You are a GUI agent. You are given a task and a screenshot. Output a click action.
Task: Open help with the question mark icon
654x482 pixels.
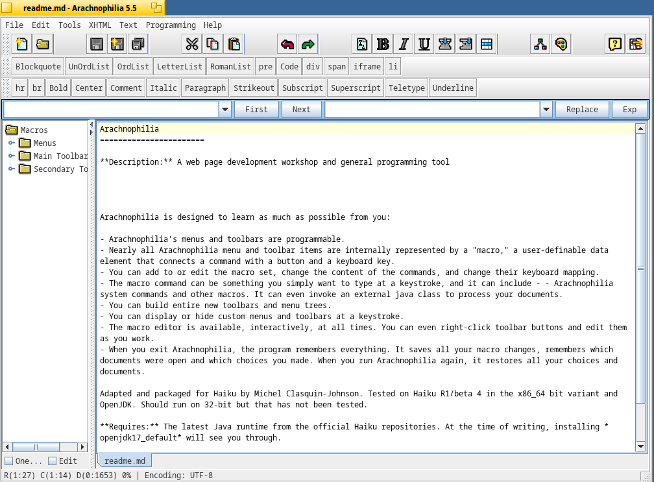click(x=615, y=44)
